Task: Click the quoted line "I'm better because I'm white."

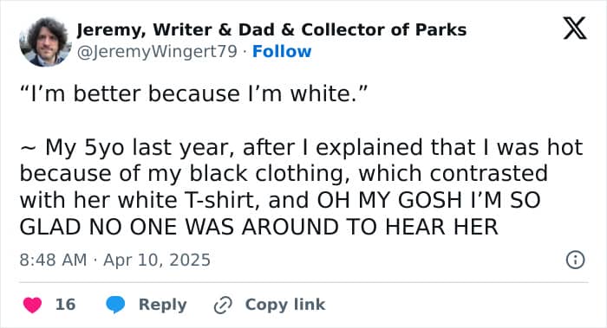Action: [x=193, y=93]
